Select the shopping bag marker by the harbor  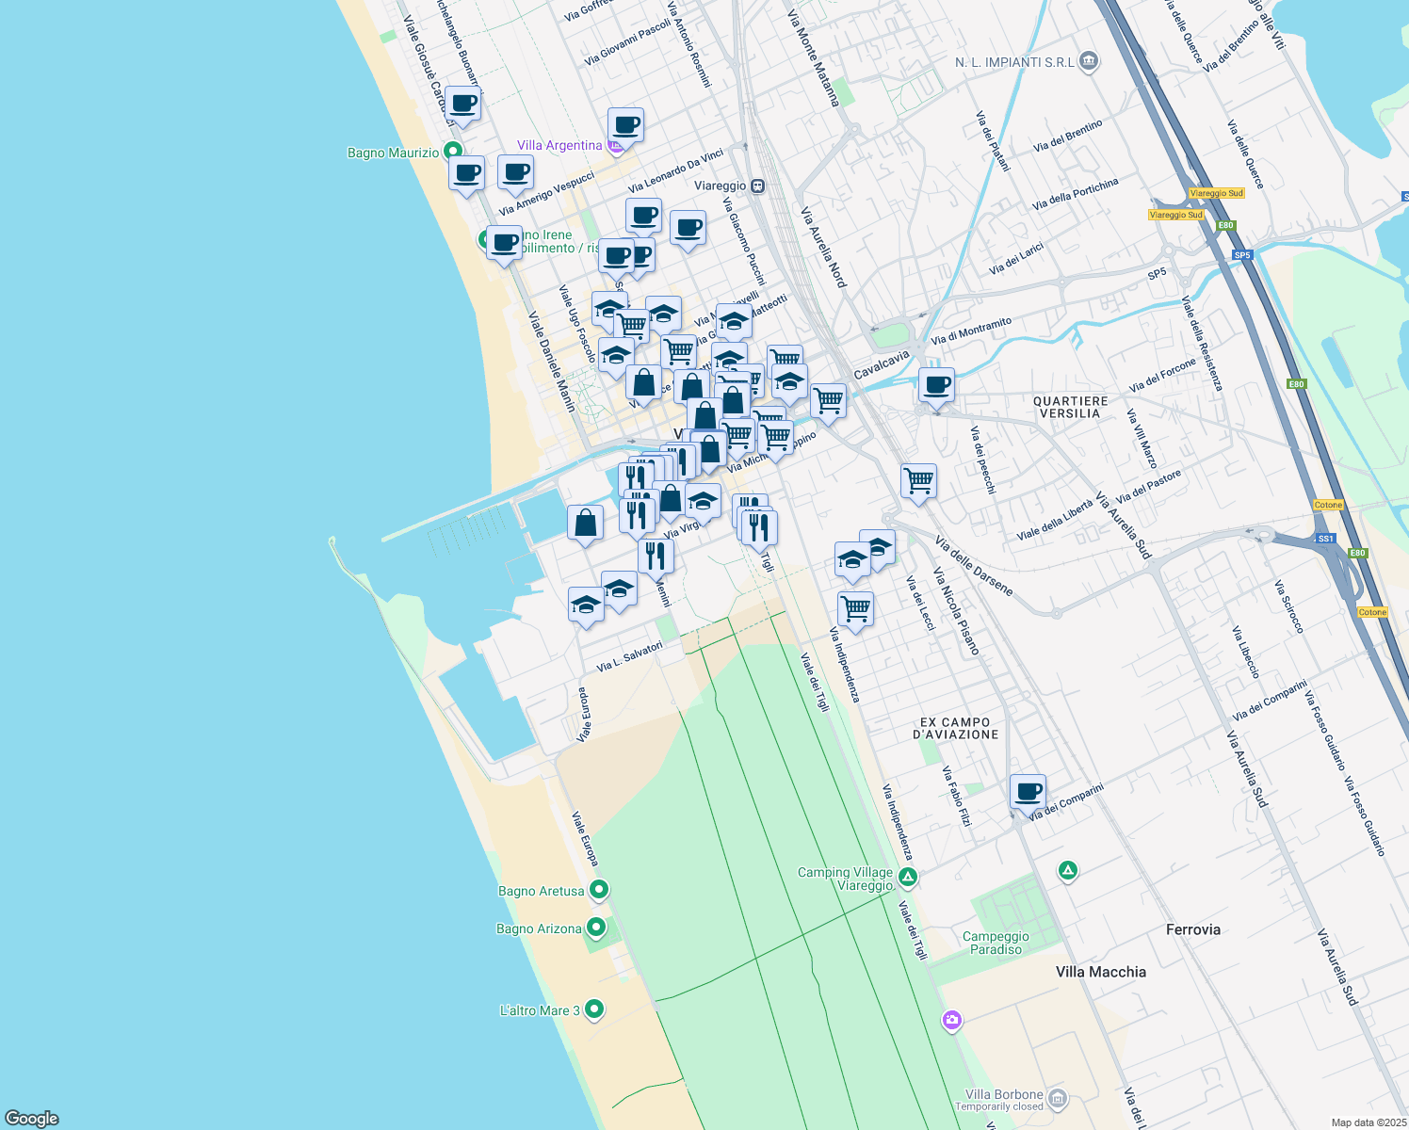[x=585, y=523]
